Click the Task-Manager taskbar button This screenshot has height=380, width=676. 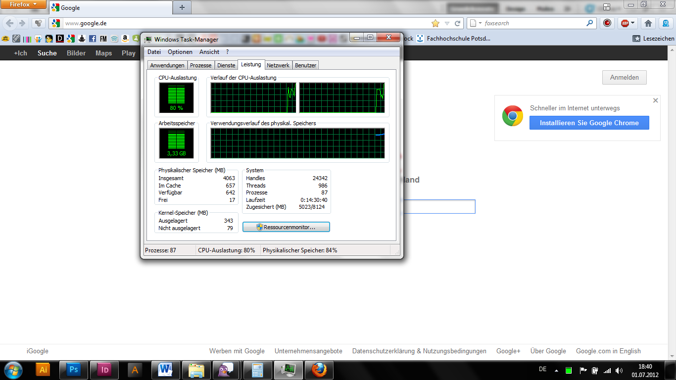point(289,370)
